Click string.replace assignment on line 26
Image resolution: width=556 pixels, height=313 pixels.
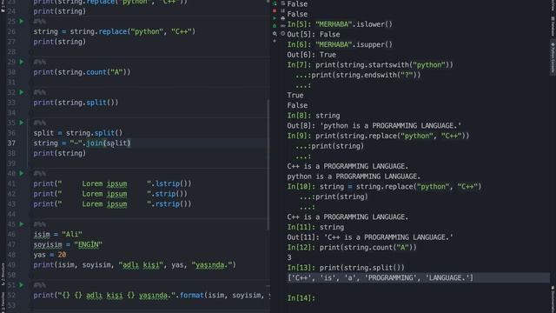(x=114, y=31)
